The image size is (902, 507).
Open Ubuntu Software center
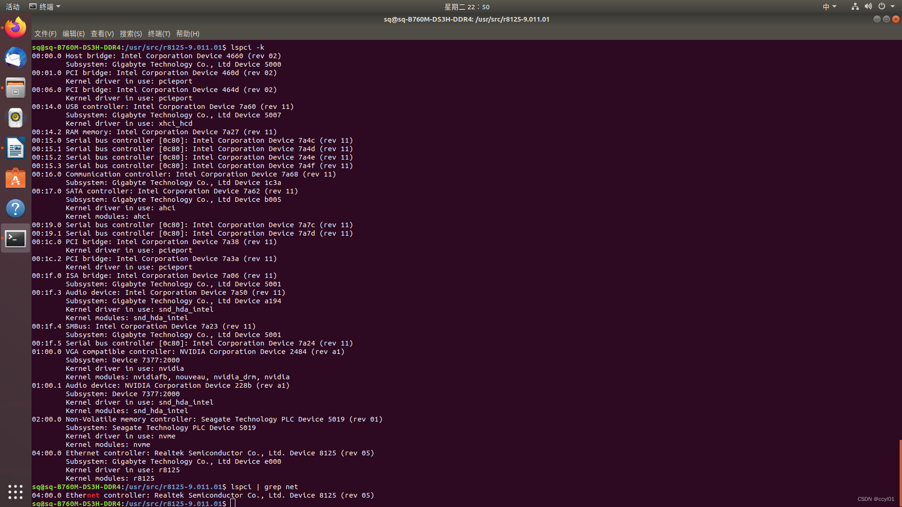tap(16, 178)
